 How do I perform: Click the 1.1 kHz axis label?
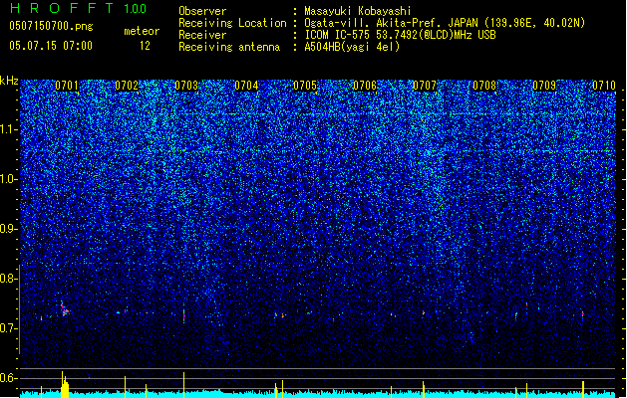8,129
